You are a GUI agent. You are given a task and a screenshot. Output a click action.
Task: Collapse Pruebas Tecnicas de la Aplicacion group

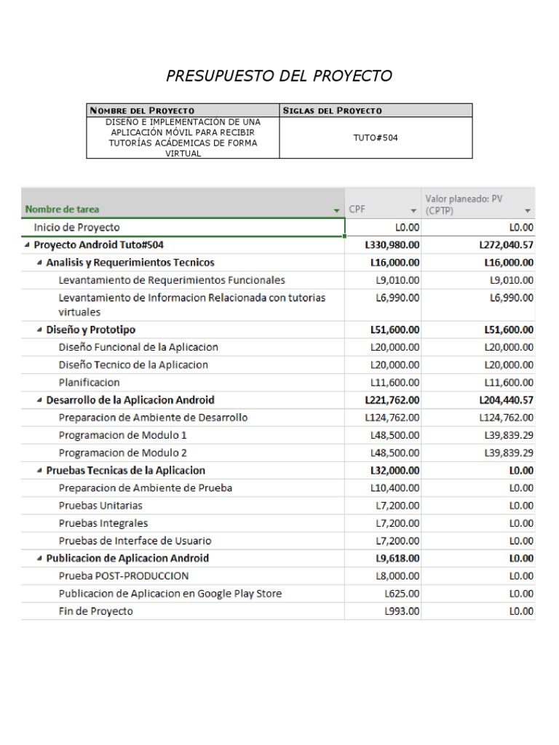tap(39, 471)
